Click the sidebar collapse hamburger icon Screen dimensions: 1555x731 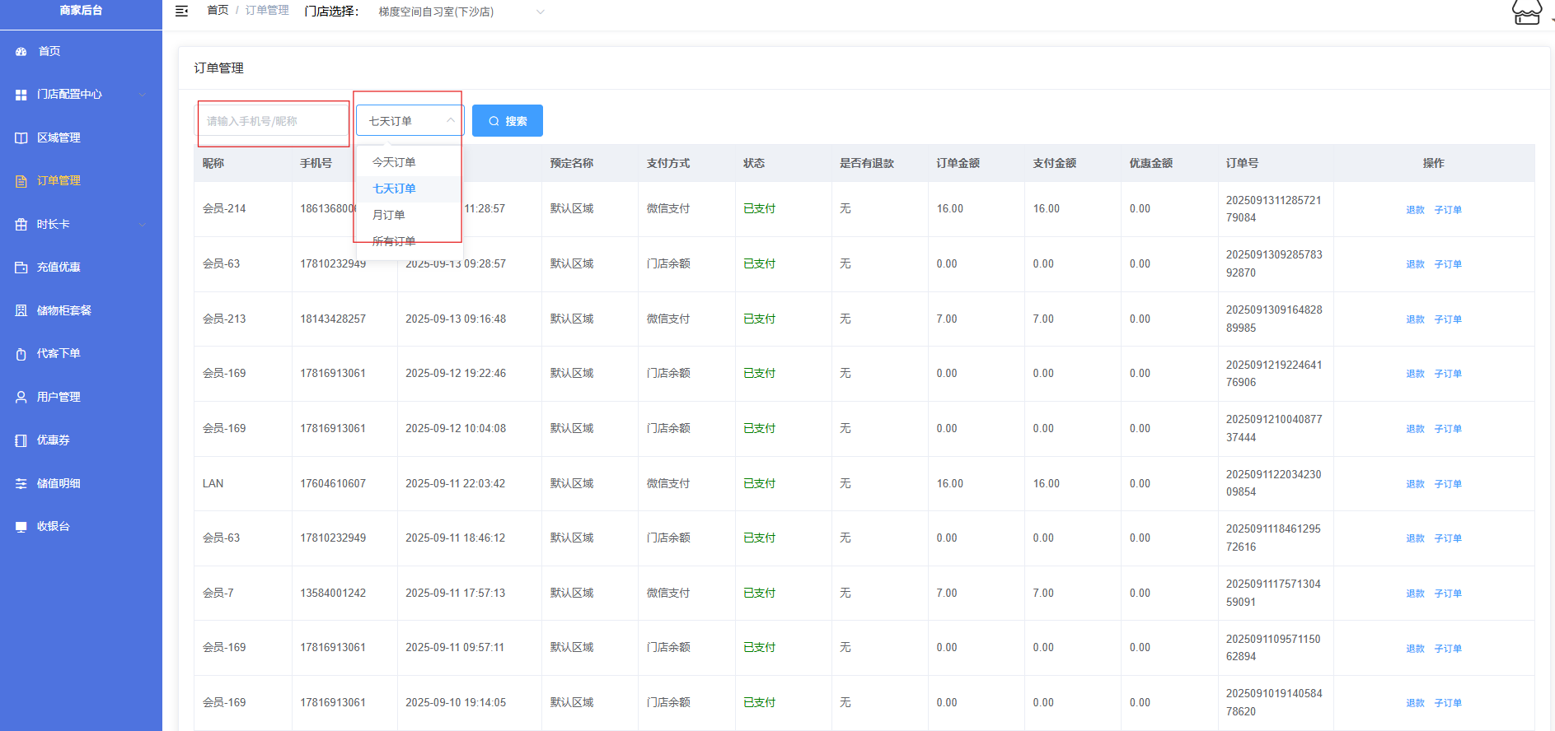click(182, 12)
